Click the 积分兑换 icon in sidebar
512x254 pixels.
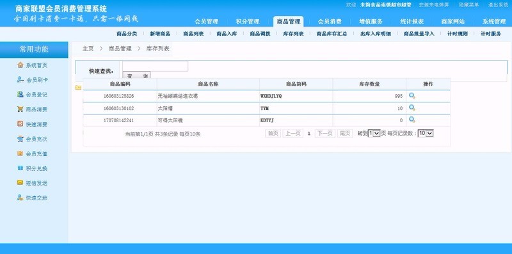click(20, 168)
